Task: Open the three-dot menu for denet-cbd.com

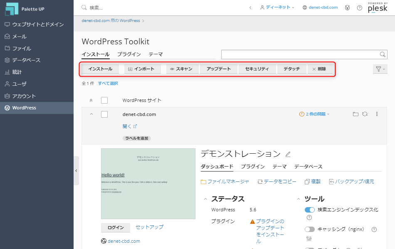Action: click(x=377, y=114)
